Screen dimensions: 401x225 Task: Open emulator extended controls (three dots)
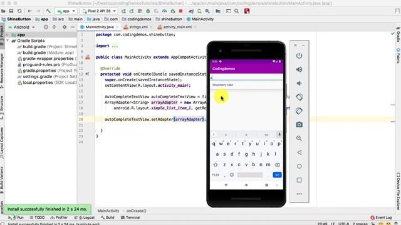coord(299,194)
